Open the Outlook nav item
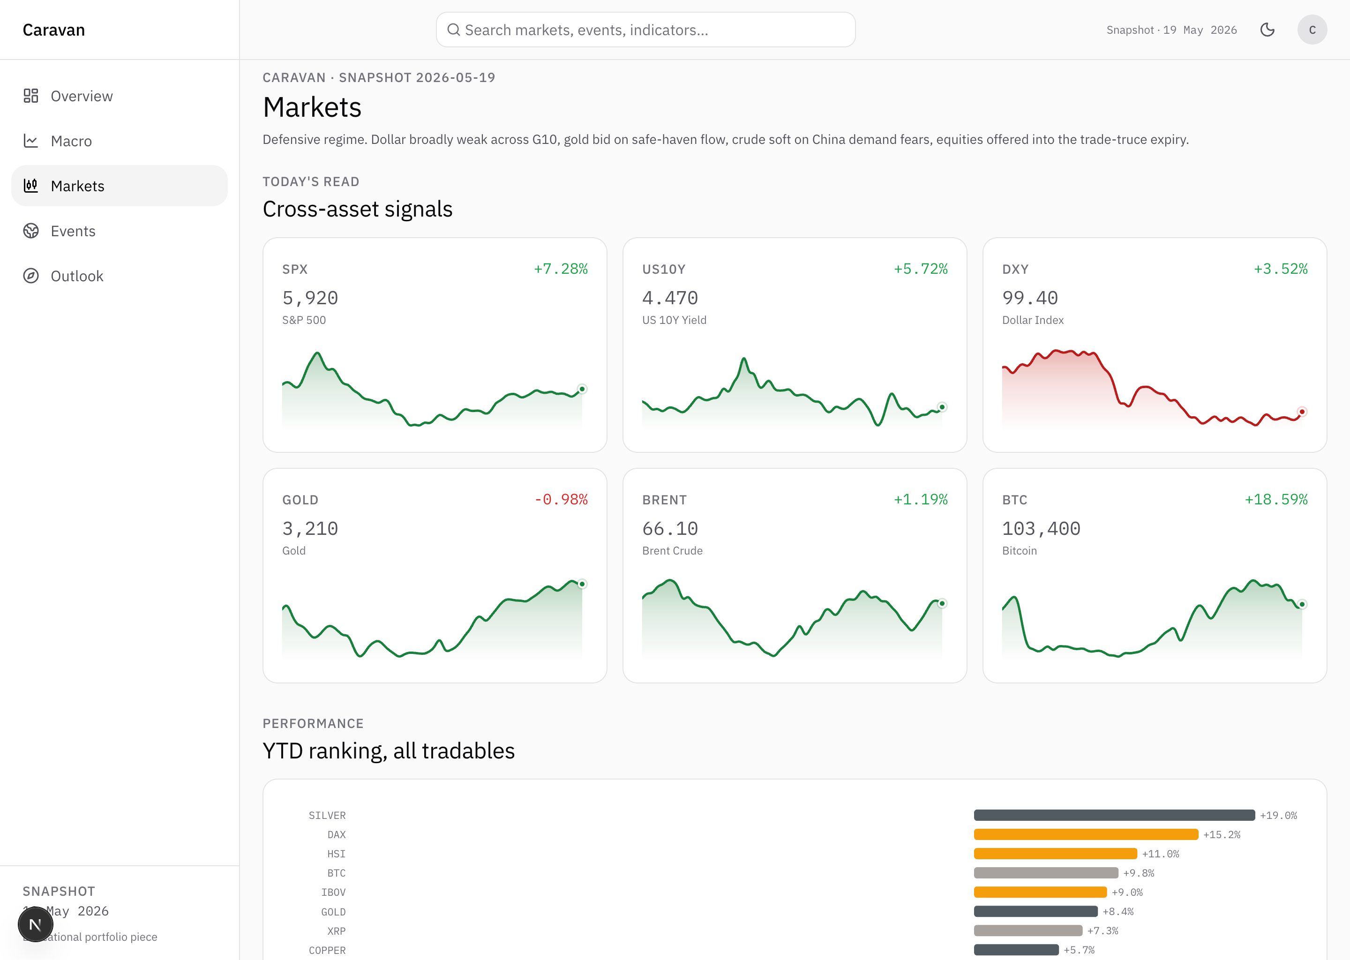 pos(120,276)
